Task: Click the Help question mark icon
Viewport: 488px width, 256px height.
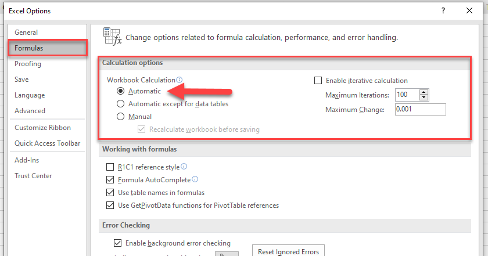Action: (x=443, y=10)
